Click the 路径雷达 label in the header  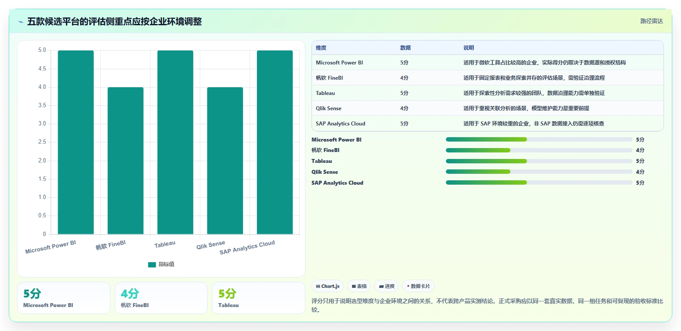coord(651,21)
